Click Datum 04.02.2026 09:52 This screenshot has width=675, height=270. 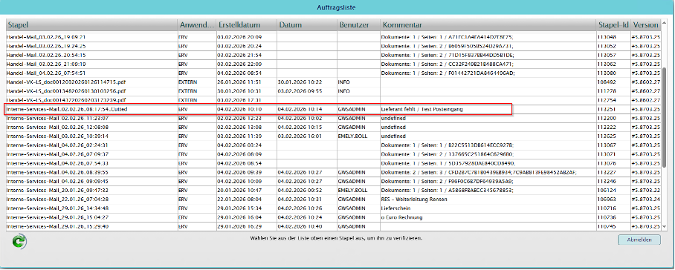300,190
